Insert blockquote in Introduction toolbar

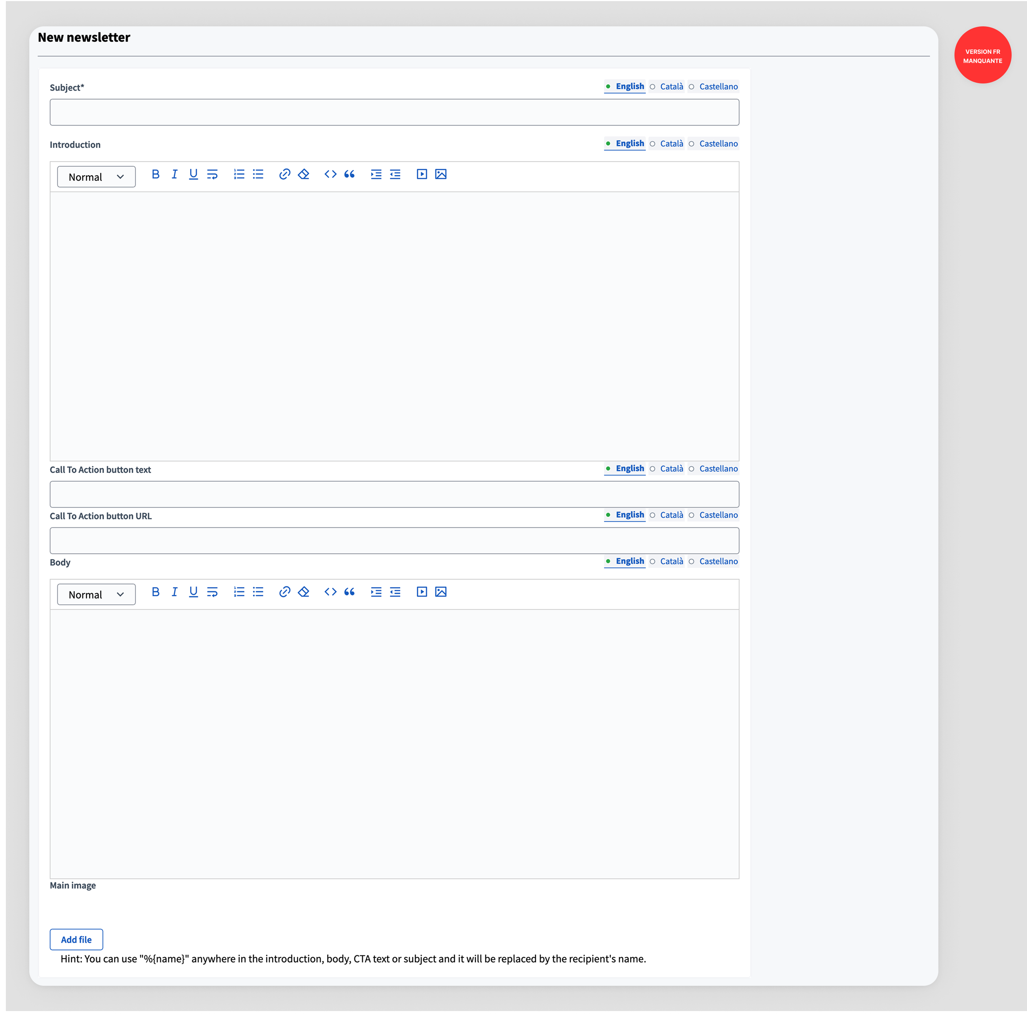coord(349,174)
